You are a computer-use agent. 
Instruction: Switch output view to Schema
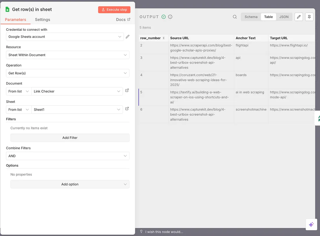tap(251, 17)
